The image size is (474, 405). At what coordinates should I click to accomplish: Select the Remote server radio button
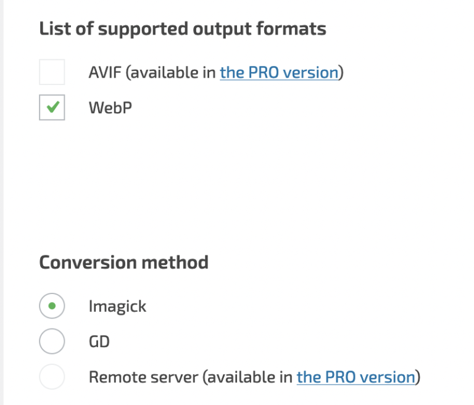(52, 377)
